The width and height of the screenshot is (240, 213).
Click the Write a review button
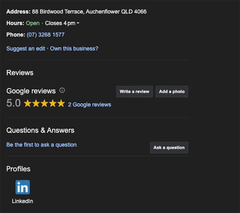(134, 92)
